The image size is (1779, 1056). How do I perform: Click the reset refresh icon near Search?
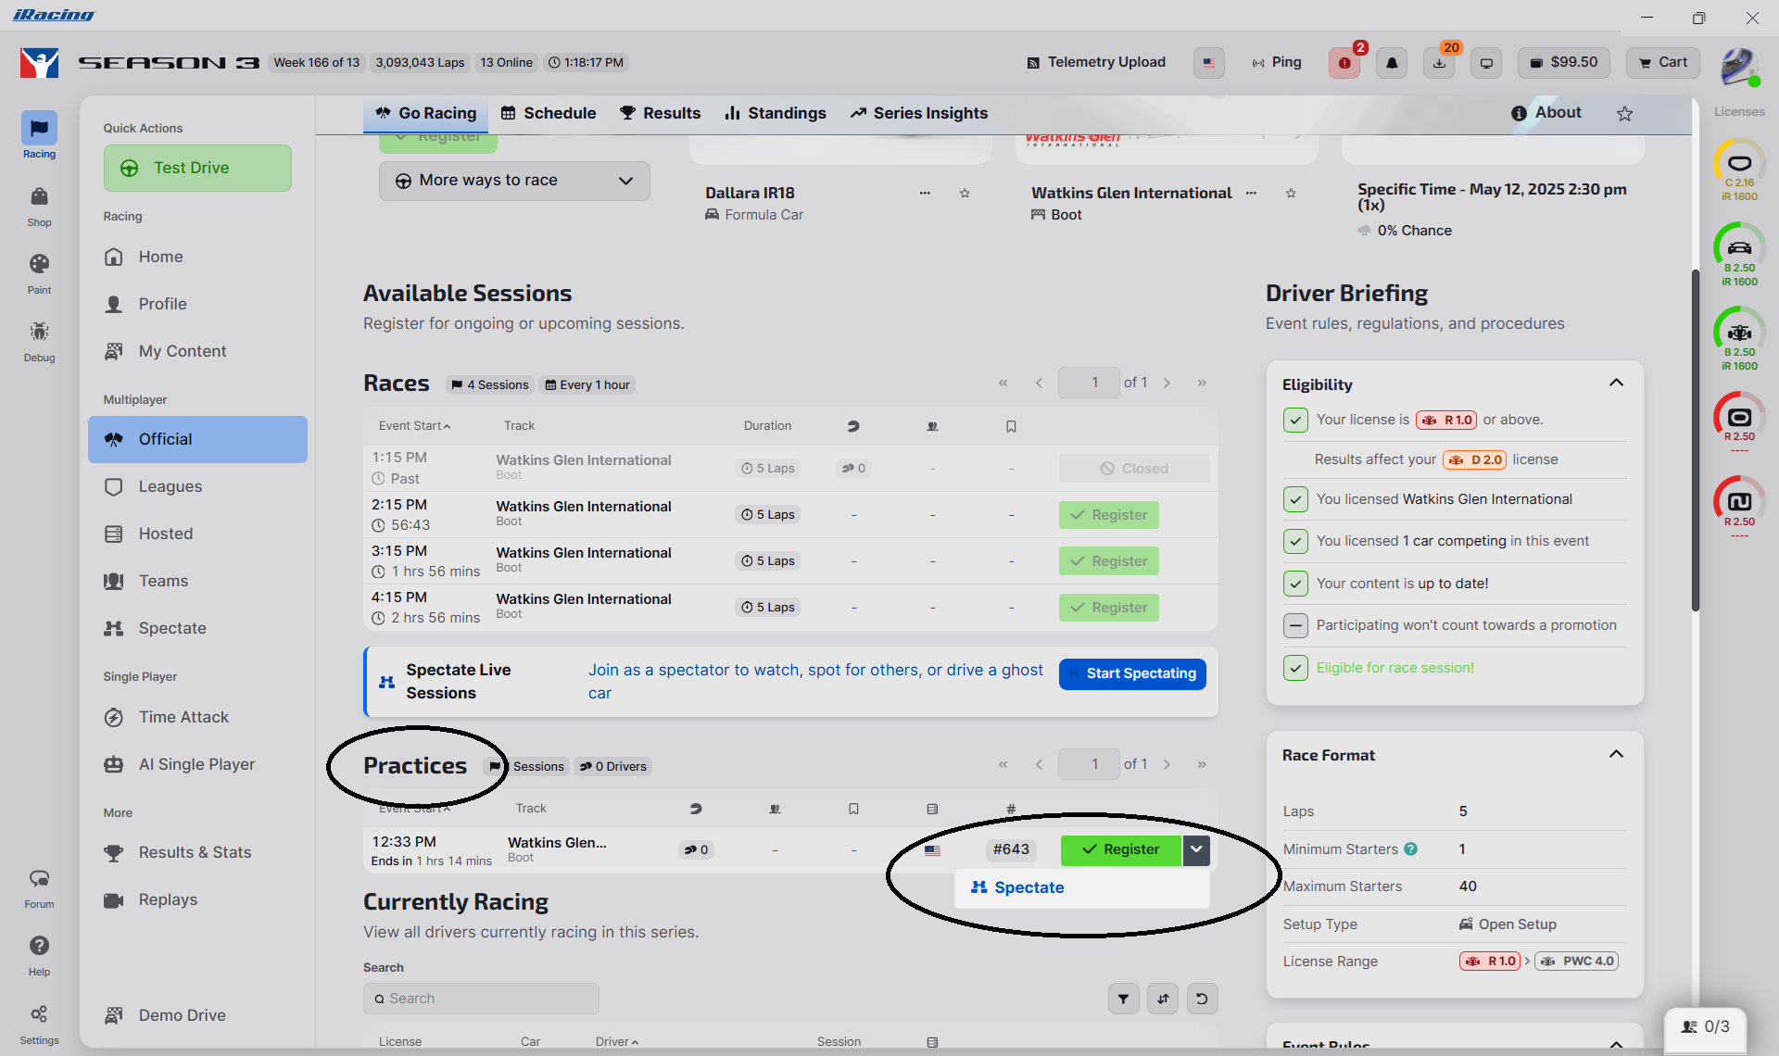click(1202, 999)
